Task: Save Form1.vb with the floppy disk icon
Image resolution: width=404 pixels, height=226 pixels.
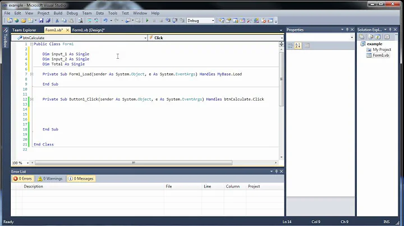Action: (41, 21)
